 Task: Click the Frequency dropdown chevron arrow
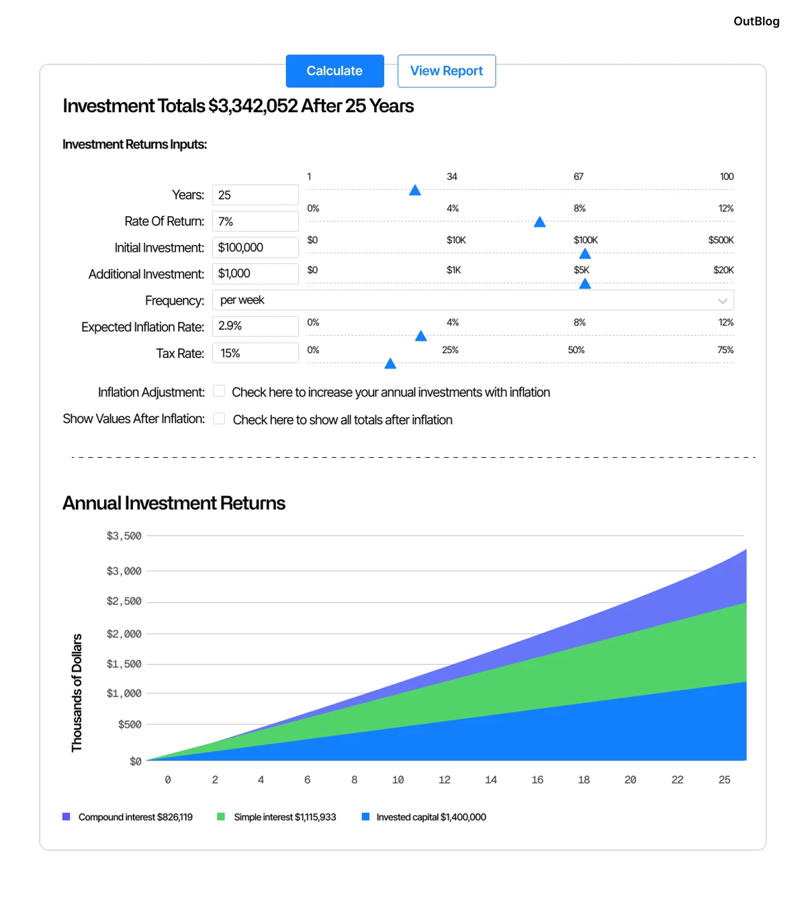click(722, 301)
